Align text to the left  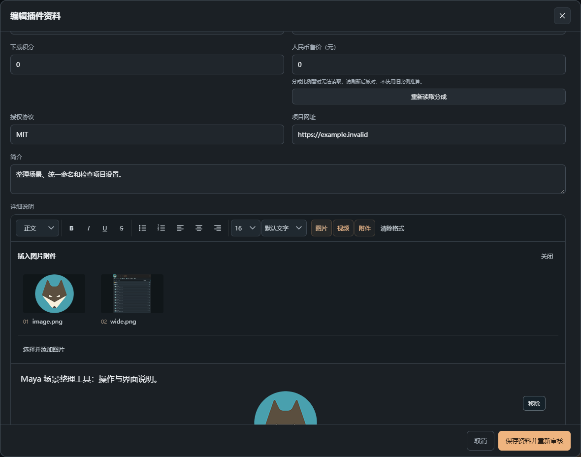pyautogui.click(x=180, y=228)
